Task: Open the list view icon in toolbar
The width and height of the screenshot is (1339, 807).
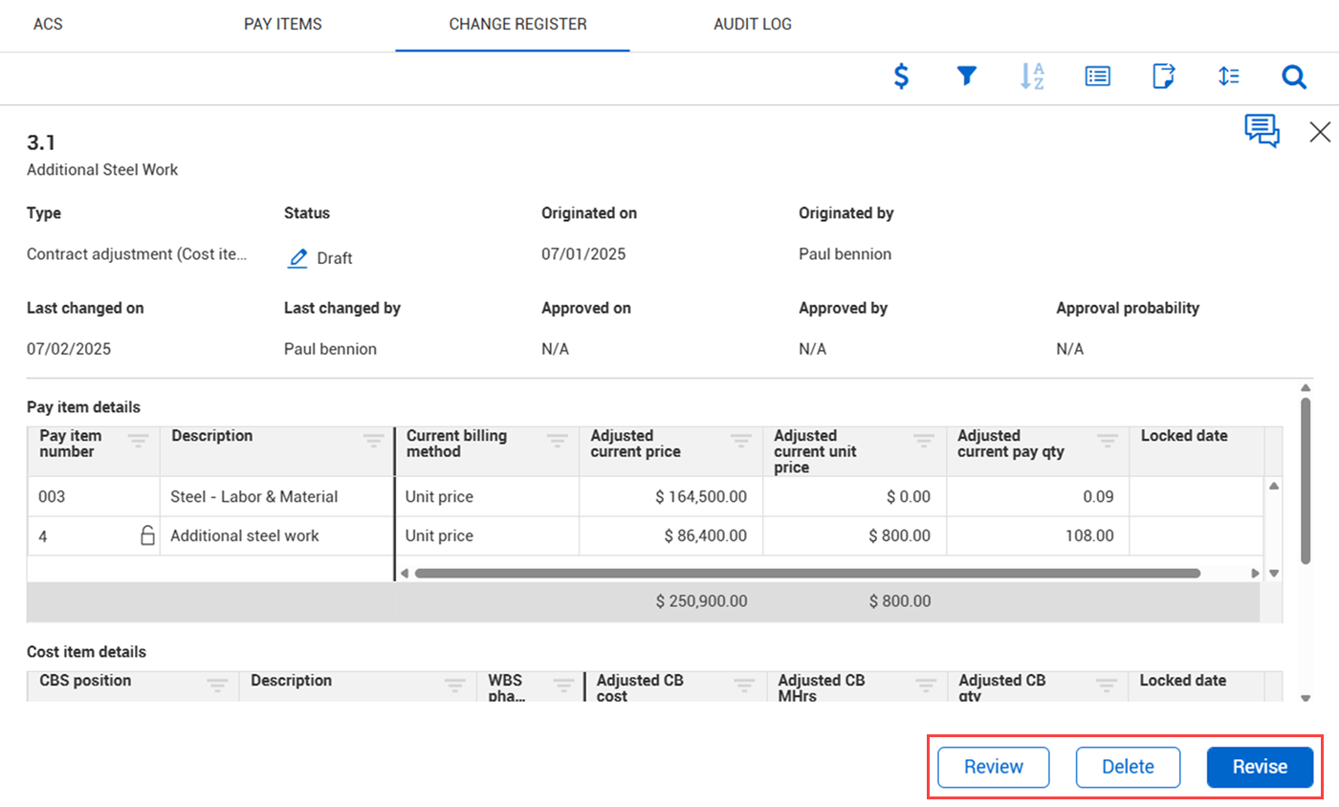Action: click(1097, 76)
